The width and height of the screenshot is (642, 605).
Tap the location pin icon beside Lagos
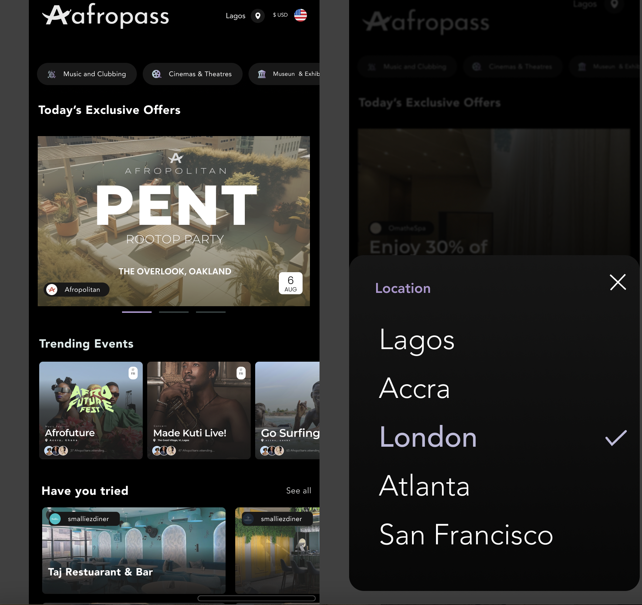pos(258,16)
